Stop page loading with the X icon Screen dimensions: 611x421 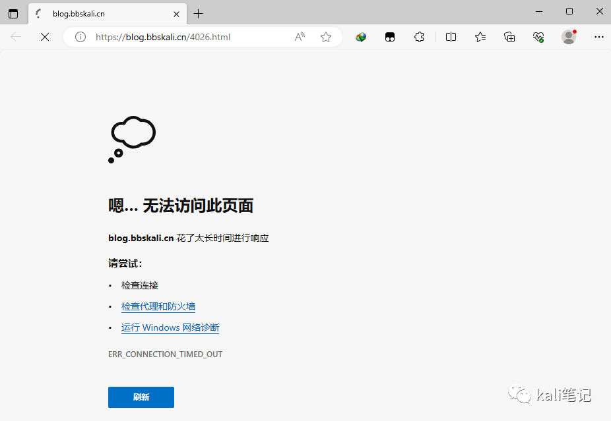(44, 37)
